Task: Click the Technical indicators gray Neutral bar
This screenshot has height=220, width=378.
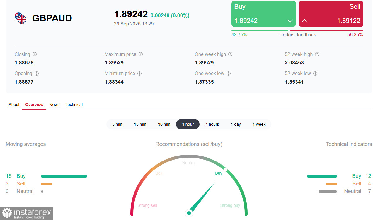Action: 328,192
